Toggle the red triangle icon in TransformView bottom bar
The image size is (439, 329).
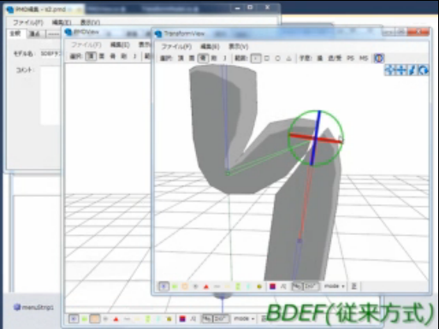[x=206, y=286]
